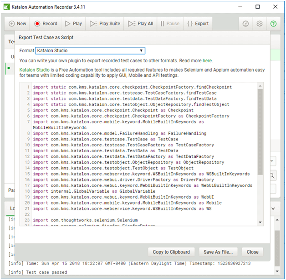
Task: Click code line 1 findCheckpoint import
Action: (132, 87)
